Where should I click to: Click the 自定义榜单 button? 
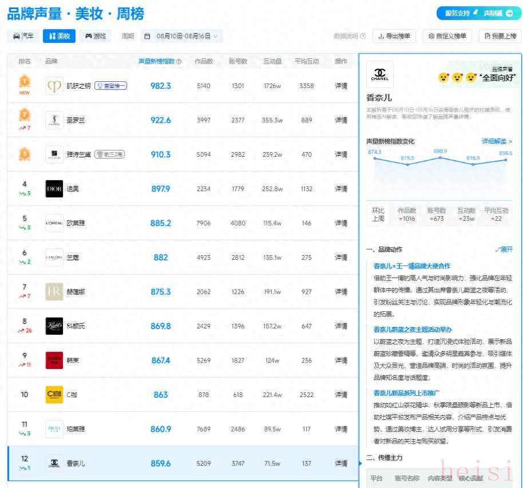point(448,36)
